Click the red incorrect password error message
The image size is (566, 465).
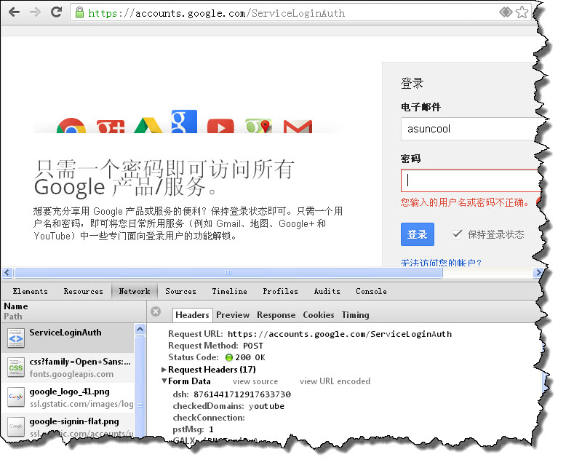click(465, 202)
